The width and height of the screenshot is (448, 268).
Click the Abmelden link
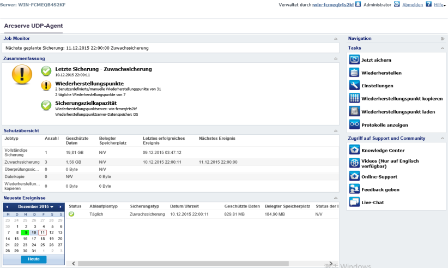pyautogui.click(x=413, y=5)
